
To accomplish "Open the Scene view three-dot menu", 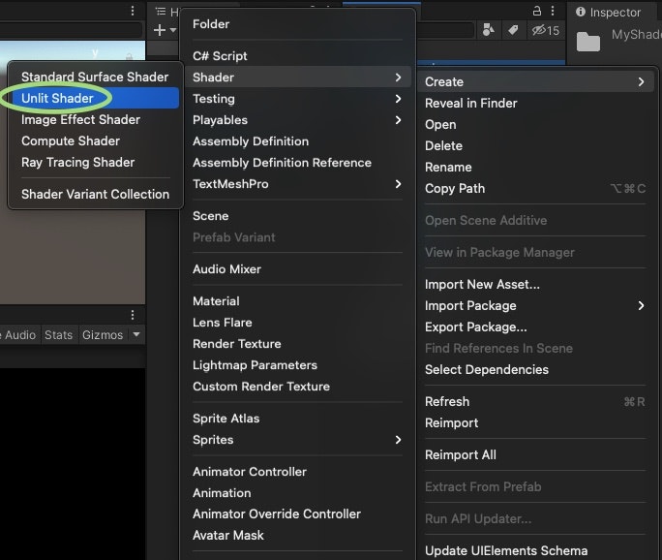I will pyautogui.click(x=133, y=11).
